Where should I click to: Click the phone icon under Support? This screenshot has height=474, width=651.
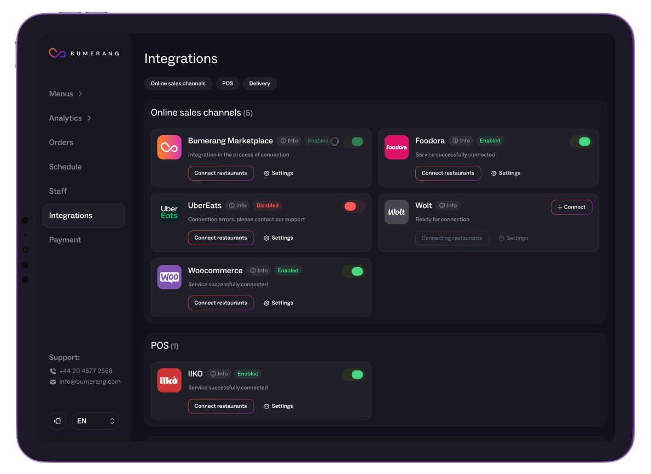click(53, 371)
